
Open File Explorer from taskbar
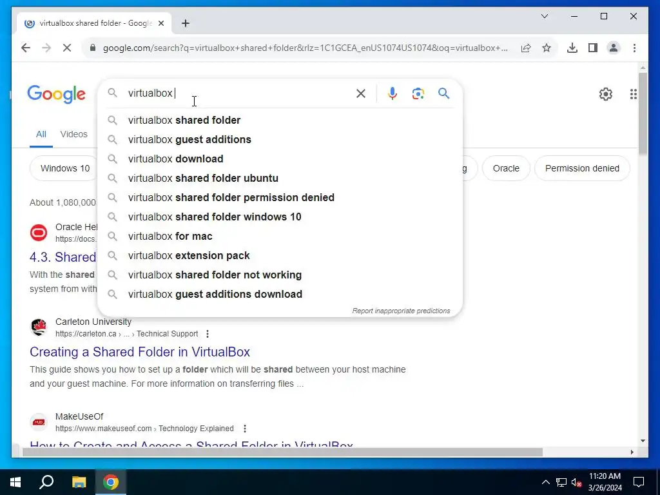coord(79,482)
